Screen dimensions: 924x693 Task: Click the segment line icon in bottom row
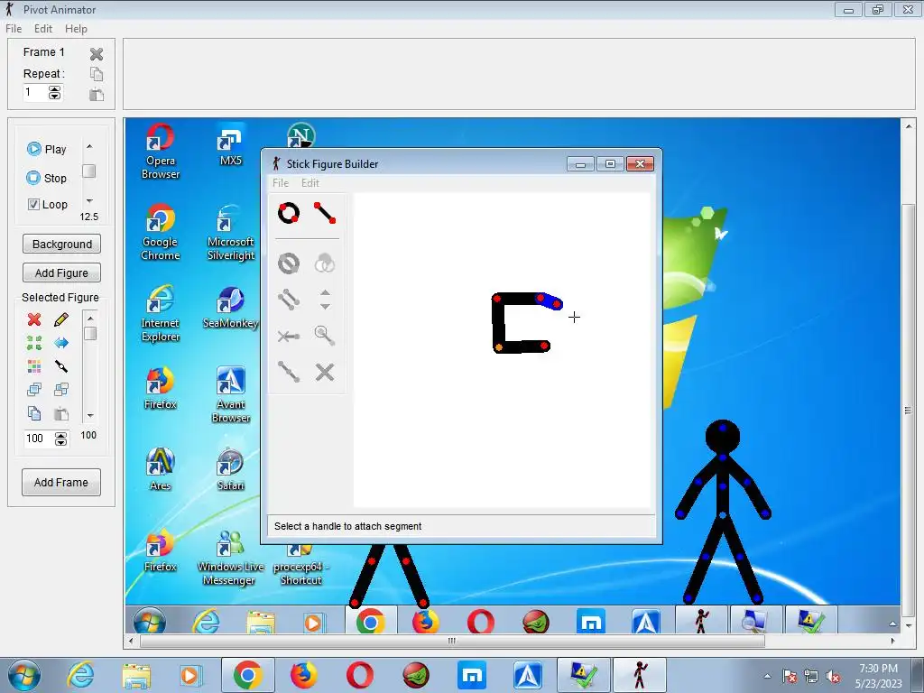(289, 372)
